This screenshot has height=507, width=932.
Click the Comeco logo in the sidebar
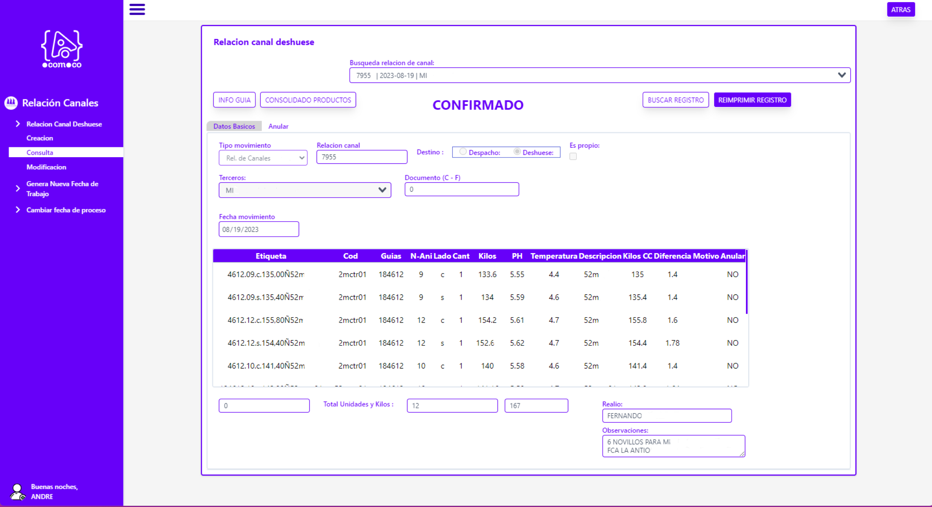click(x=62, y=49)
